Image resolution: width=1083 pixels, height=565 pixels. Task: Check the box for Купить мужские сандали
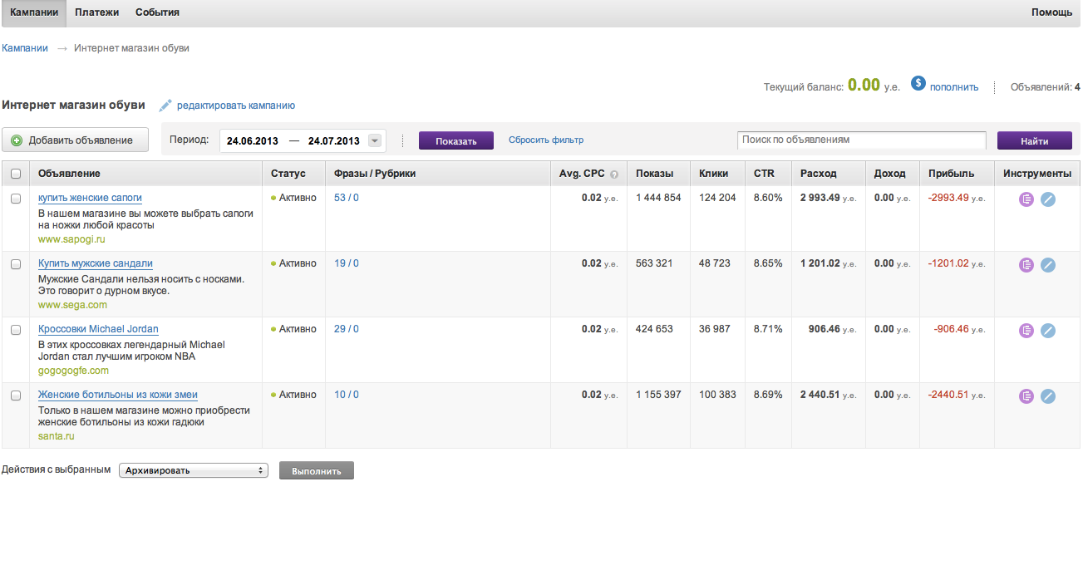tap(16, 264)
